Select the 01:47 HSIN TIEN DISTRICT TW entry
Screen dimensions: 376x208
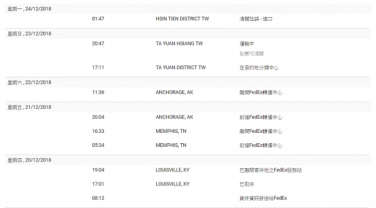pyautogui.click(x=188, y=19)
